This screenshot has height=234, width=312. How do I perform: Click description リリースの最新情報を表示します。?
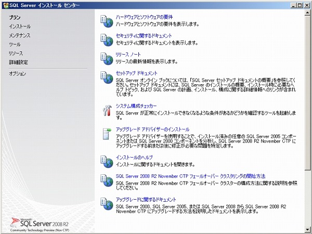tap(147, 62)
